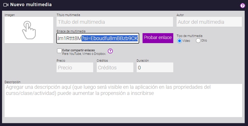248x126 pixels.
Task: Click the Imagen label above placeholder
Action: [10, 15]
